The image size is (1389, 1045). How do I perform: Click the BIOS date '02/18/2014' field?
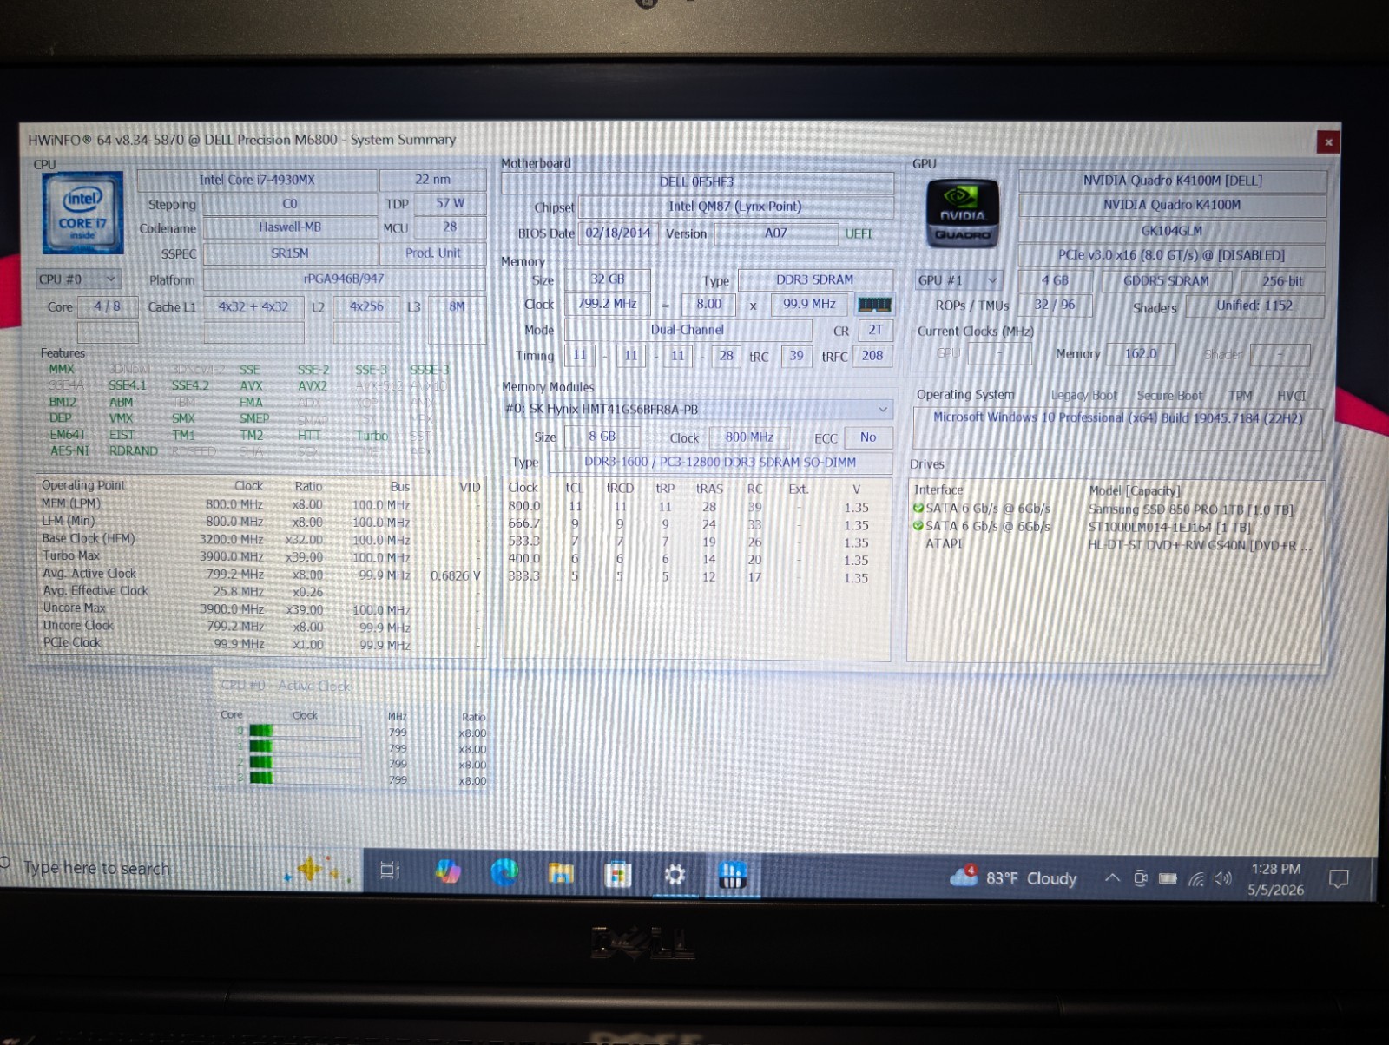617,233
